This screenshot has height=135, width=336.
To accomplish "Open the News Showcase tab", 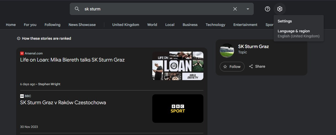I will (82, 25).
